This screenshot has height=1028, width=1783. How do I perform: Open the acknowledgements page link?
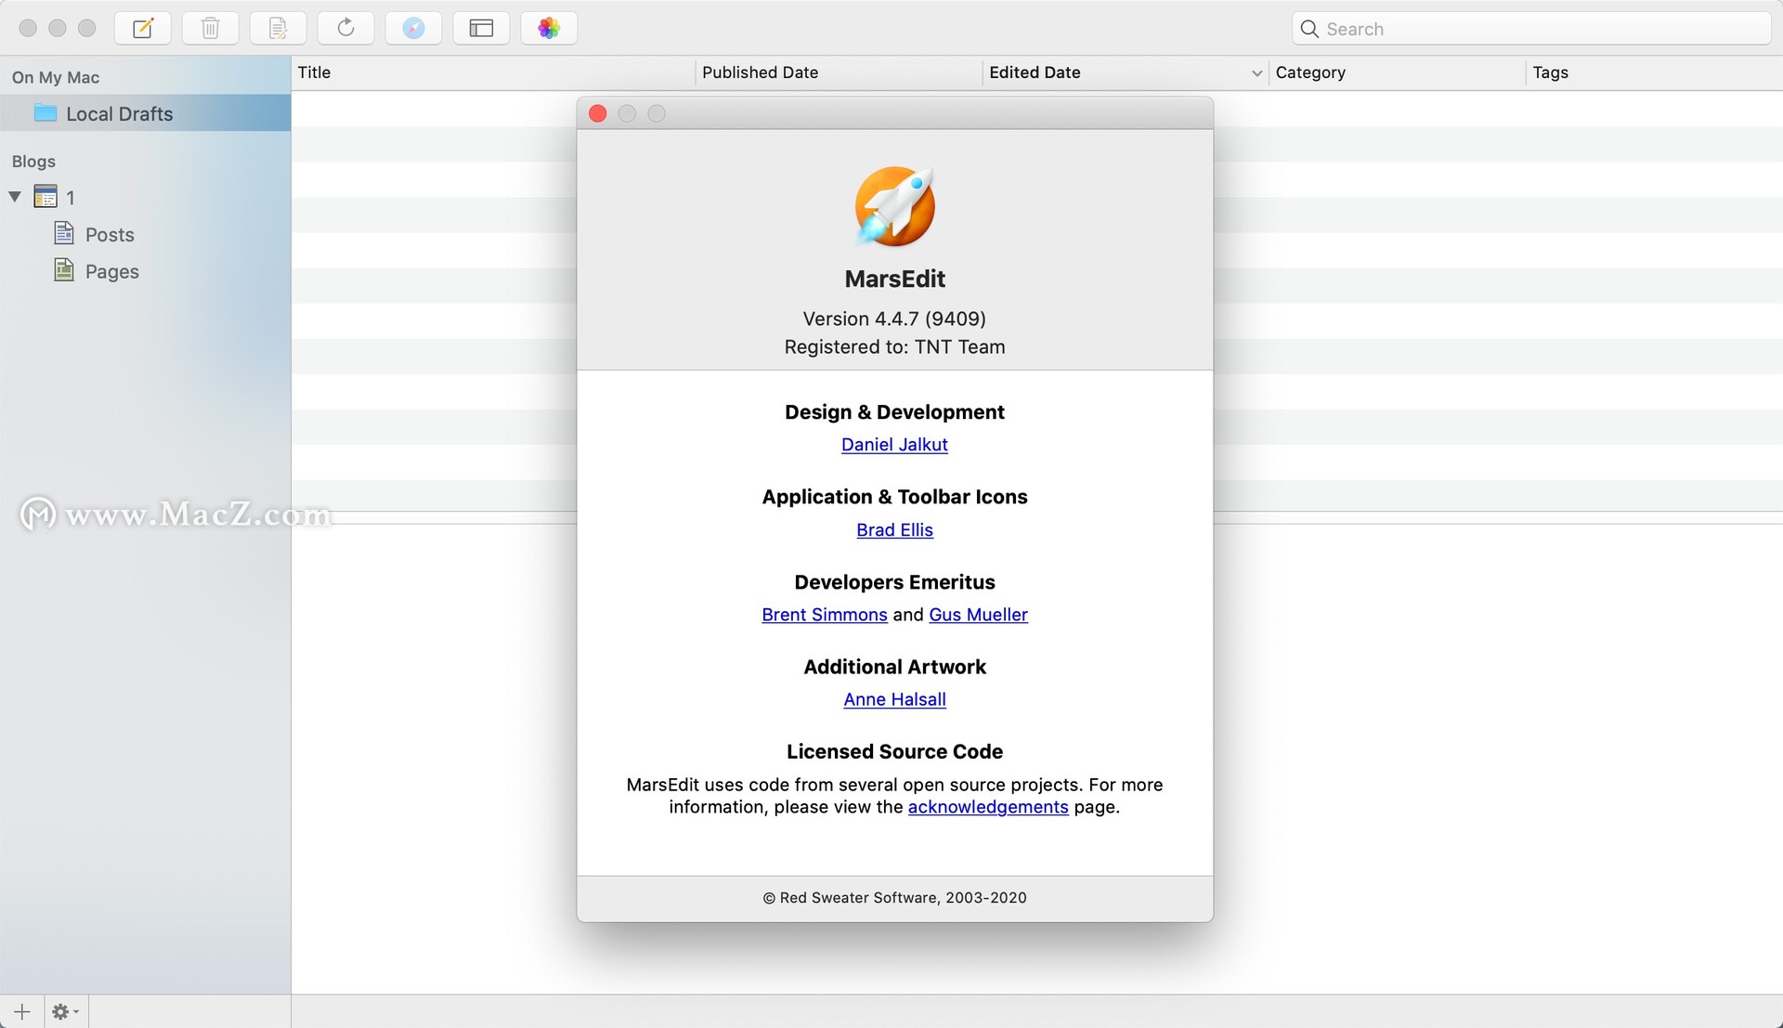[988, 807]
